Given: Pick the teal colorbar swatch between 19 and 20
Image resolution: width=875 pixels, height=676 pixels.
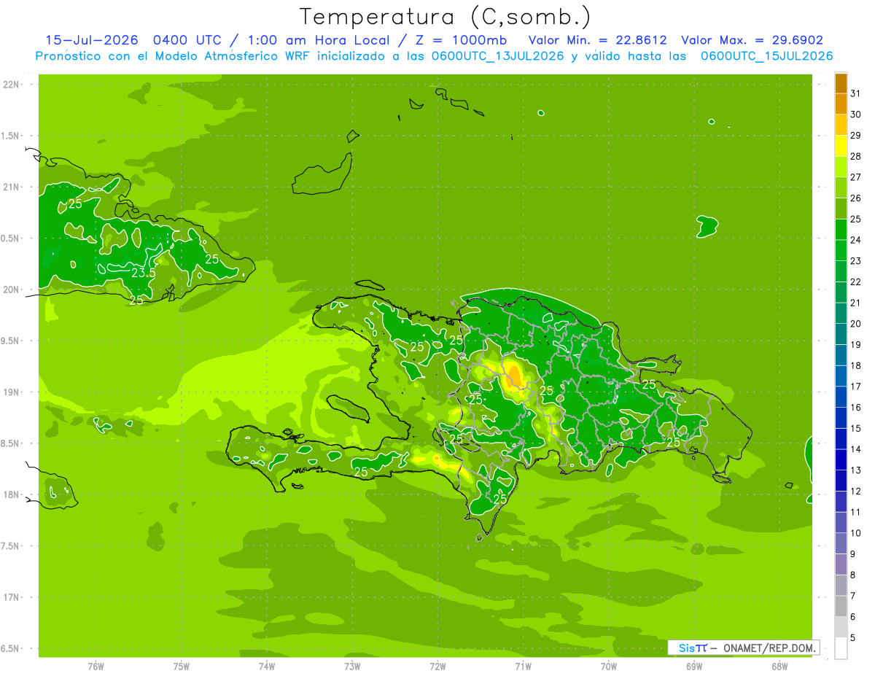Looking at the screenshot, I should coord(841,335).
